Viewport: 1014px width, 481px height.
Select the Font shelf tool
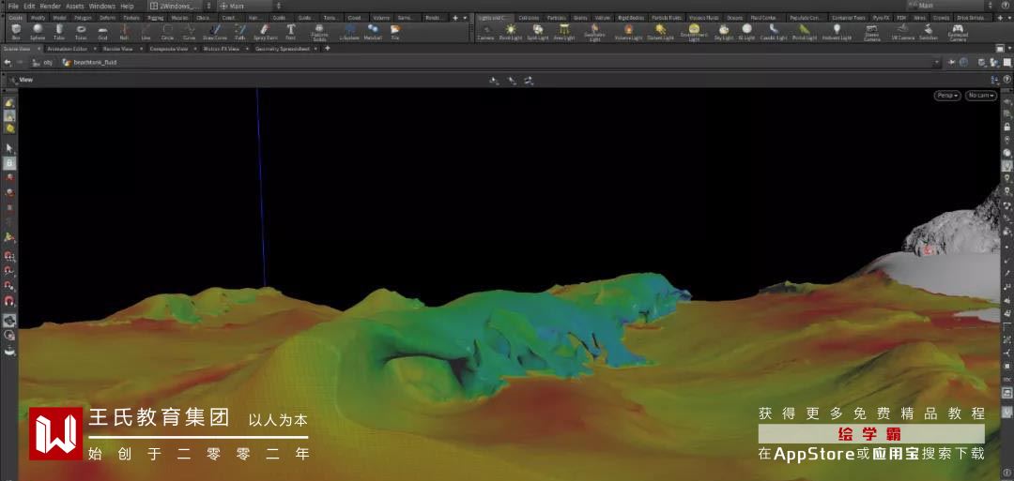point(291,32)
